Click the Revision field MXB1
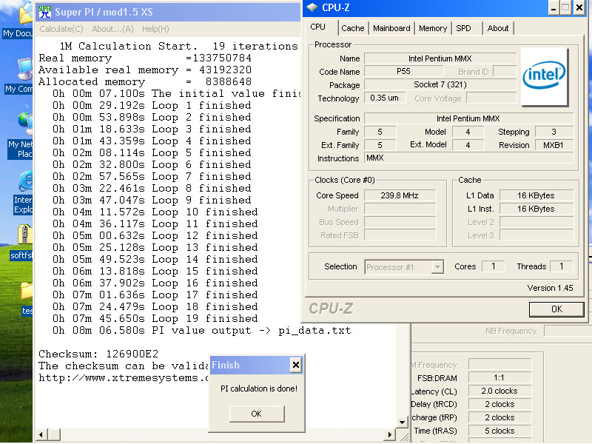592x444 pixels. (x=554, y=145)
